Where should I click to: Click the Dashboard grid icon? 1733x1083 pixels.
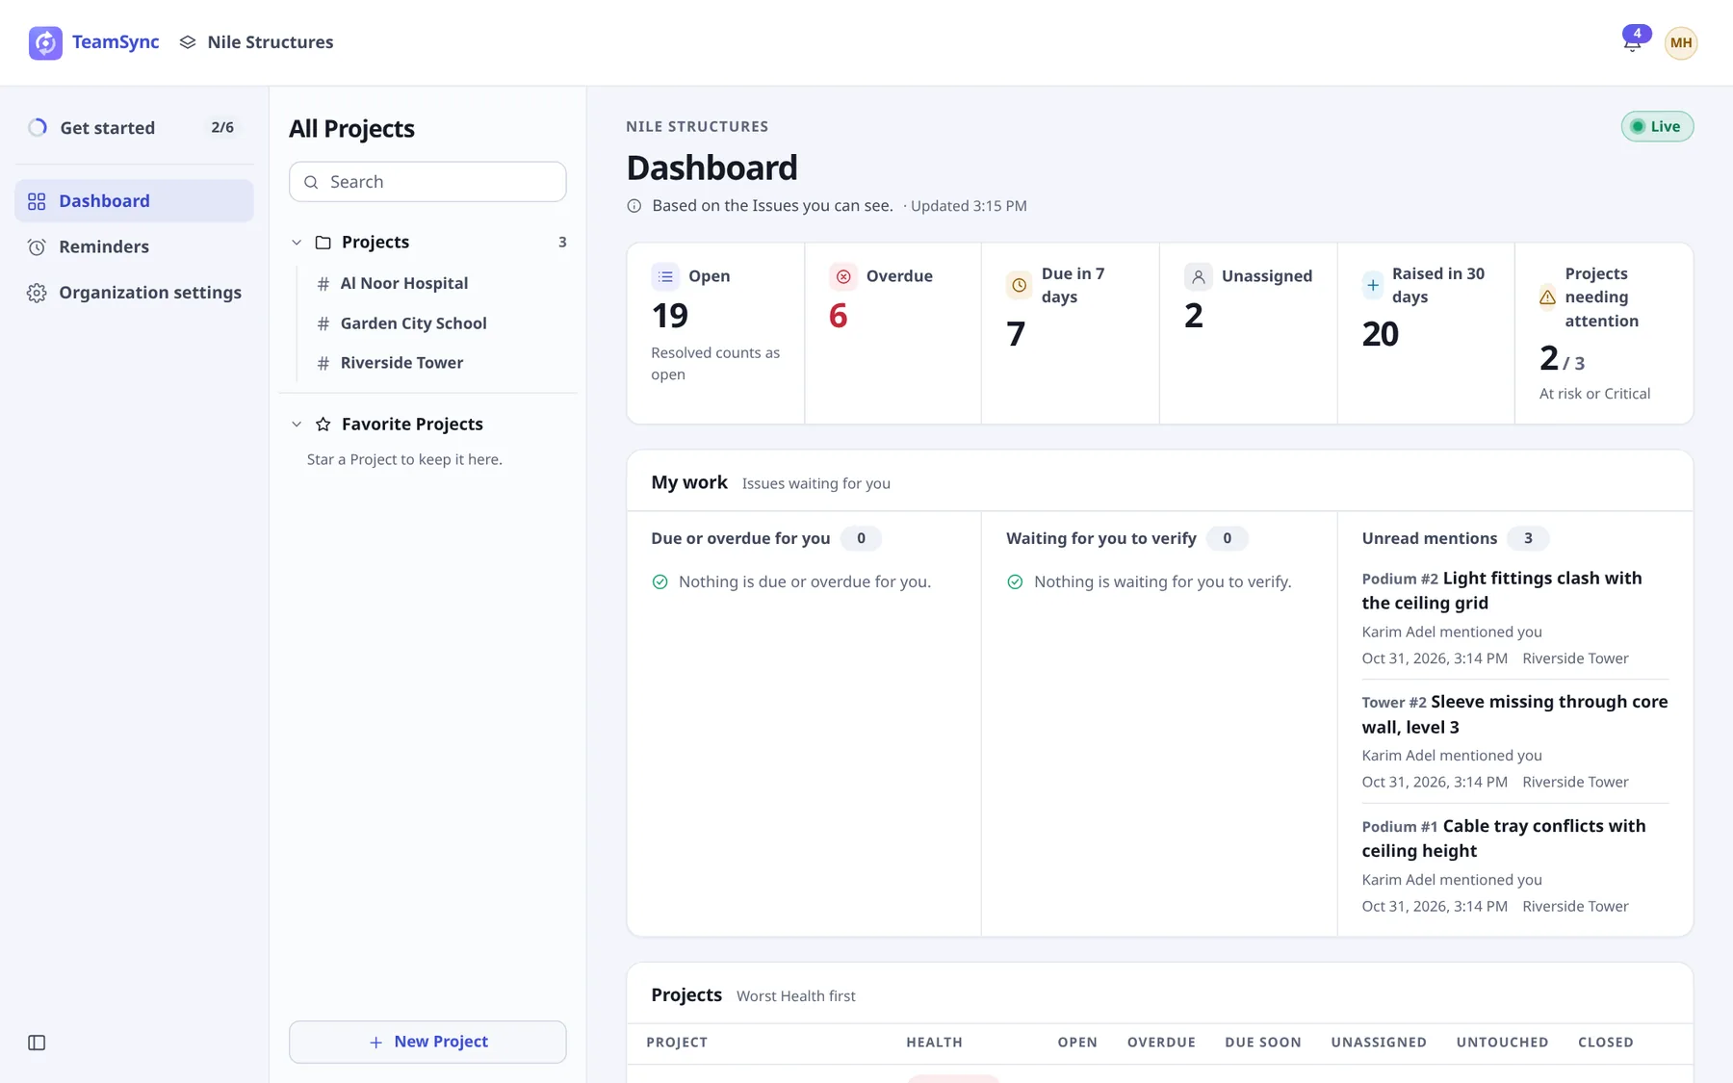click(37, 201)
